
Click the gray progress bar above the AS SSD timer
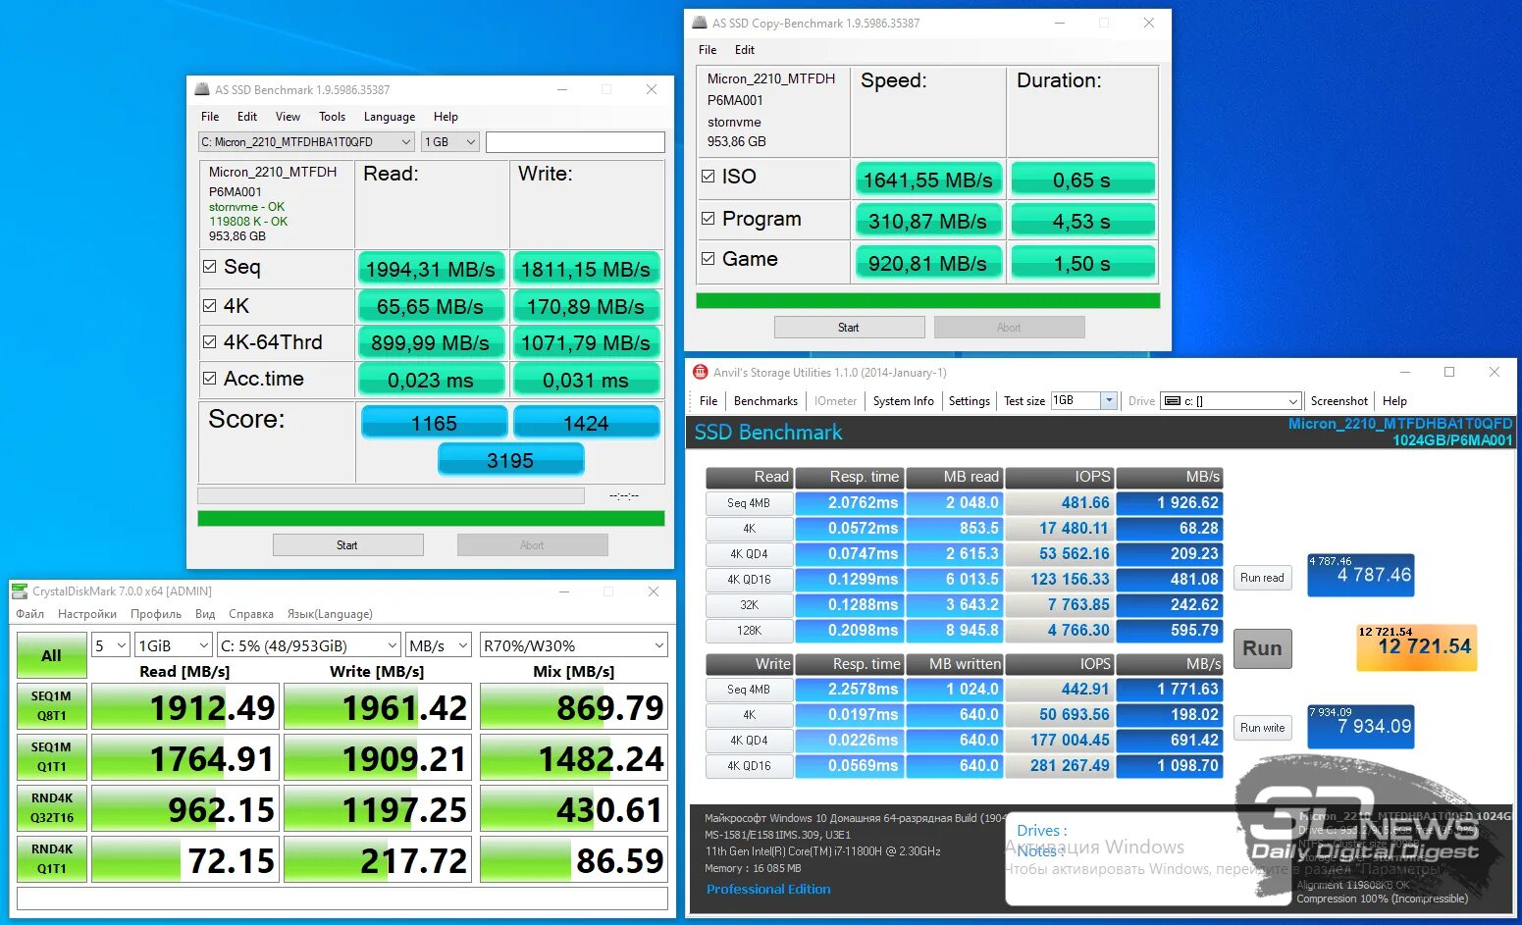click(391, 495)
